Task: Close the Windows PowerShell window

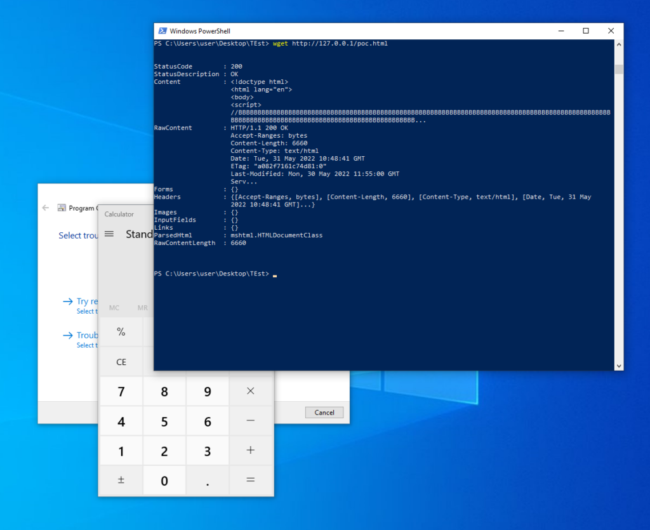Action: click(x=611, y=31)
